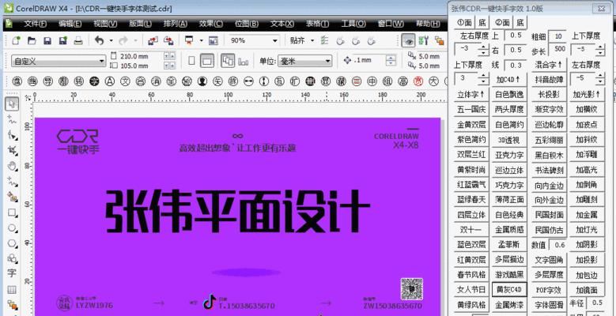This screenshot has height=316, width=616.
Task: Open the 视图(V) menu
Action: coord(105,24)
